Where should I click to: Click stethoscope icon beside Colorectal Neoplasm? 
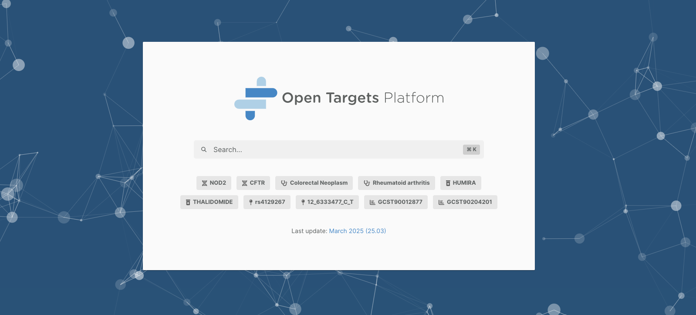[x=284, y=183]
